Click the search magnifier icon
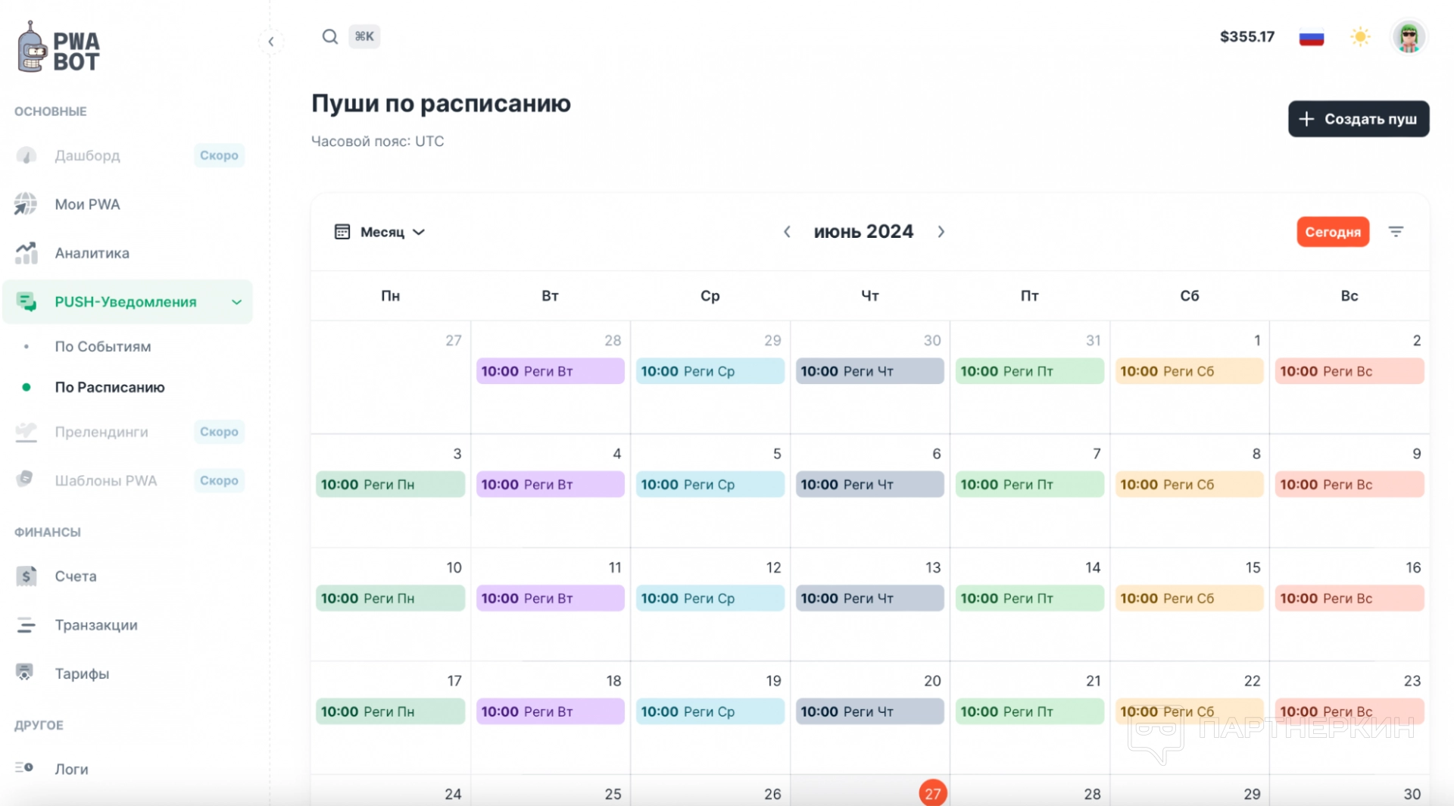1454x806 pixels. (x=329, y=36)
